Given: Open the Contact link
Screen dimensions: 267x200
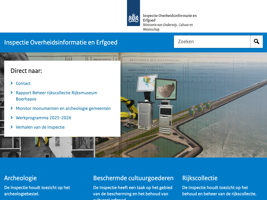Looking at the screenshot, I should click(23, 83).
